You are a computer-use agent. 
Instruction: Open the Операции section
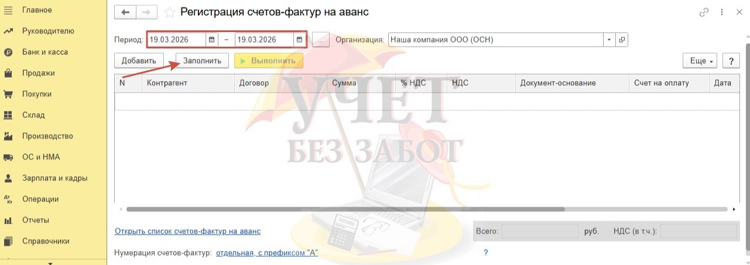pyautogui.click(x=40, y=199)
